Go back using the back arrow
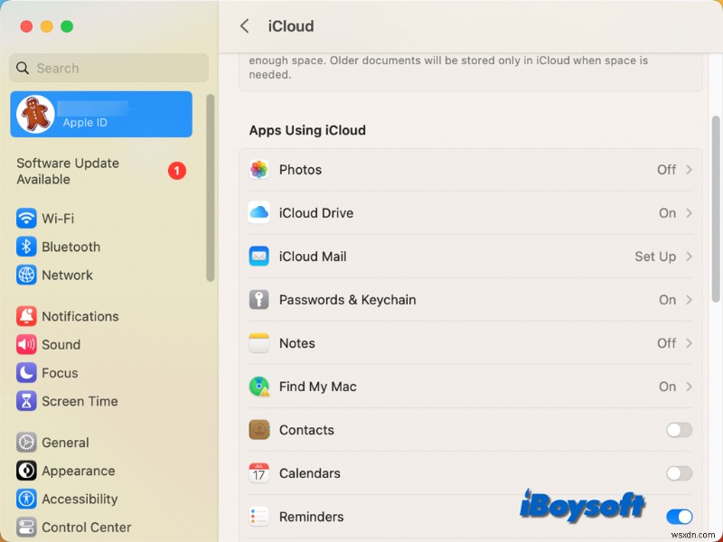 point(245,26)
